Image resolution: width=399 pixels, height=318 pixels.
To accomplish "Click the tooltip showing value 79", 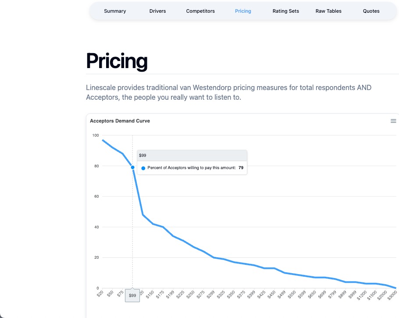I will 192,168.
